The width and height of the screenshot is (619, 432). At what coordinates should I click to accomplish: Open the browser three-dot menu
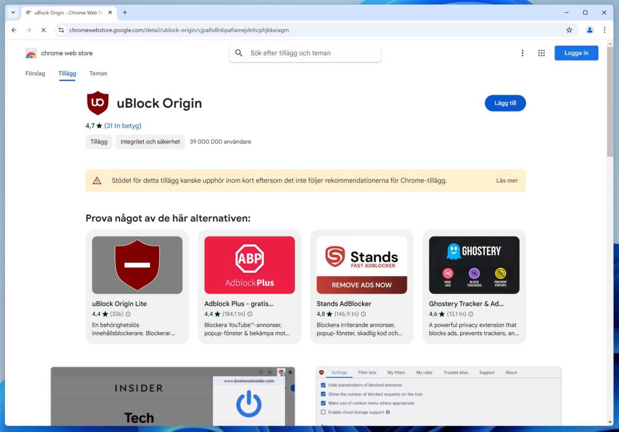click(x=605, y=30)
